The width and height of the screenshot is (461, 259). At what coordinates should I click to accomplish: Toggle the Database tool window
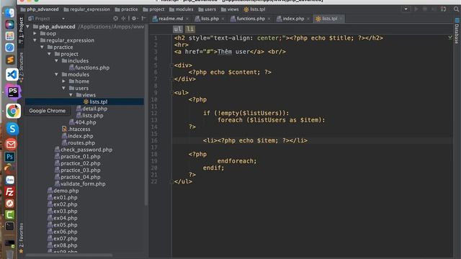[x=457, y=31]
